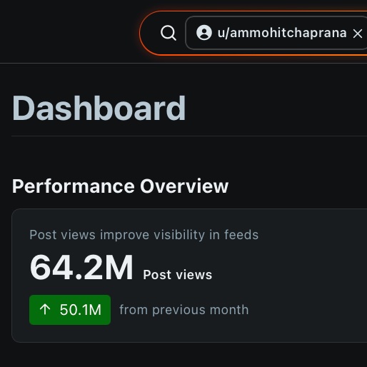Click the 'Post views' label
Image resolution: width=367 pixels, height=367 pixels.
[178, 275]
